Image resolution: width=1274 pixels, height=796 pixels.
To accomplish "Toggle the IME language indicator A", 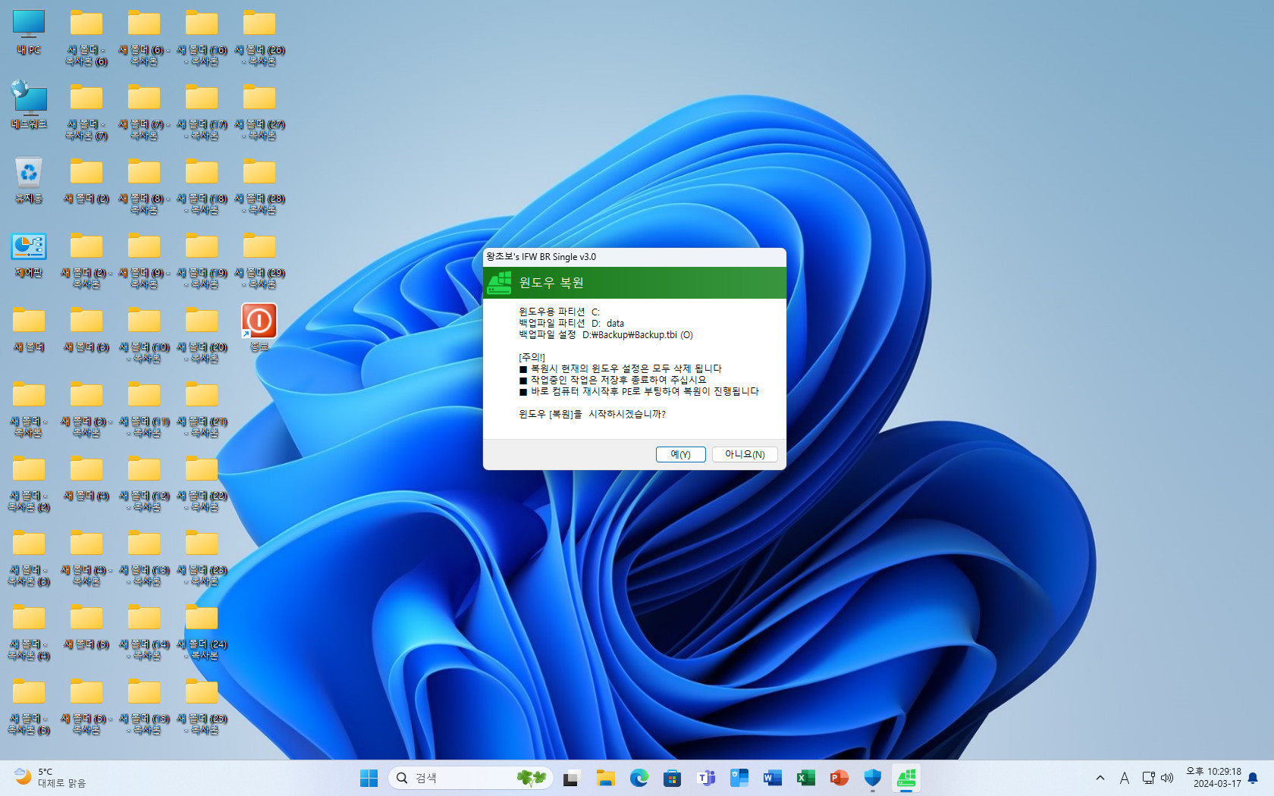I will (x=1125, y=778).
